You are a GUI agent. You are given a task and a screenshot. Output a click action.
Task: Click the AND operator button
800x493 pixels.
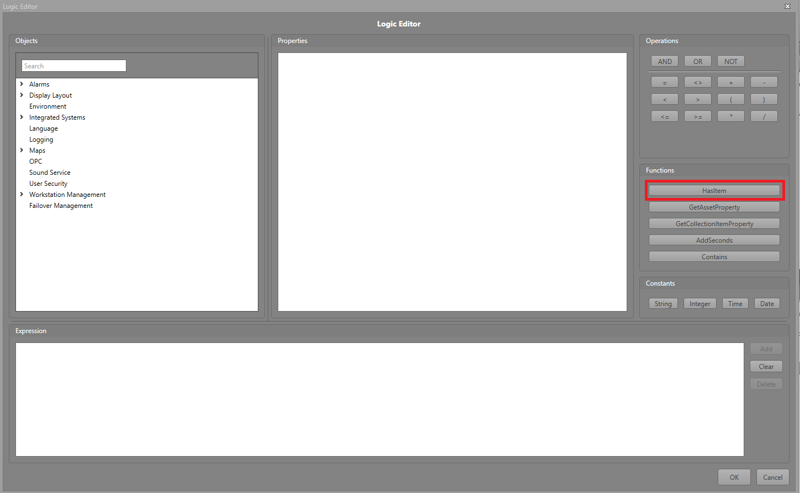pyautogui.click(x=665, y=61)
